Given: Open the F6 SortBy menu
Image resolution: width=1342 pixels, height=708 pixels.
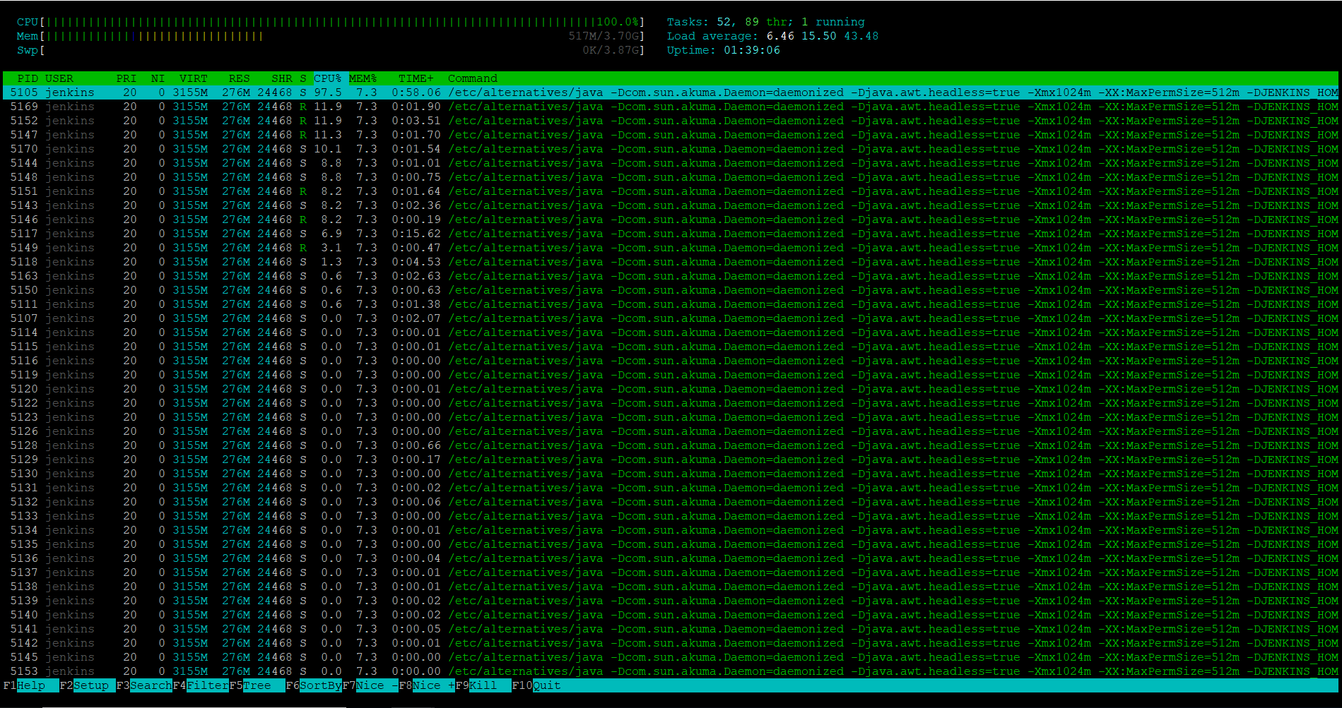Looking at the screenshot, I should (x=314, y=685).
